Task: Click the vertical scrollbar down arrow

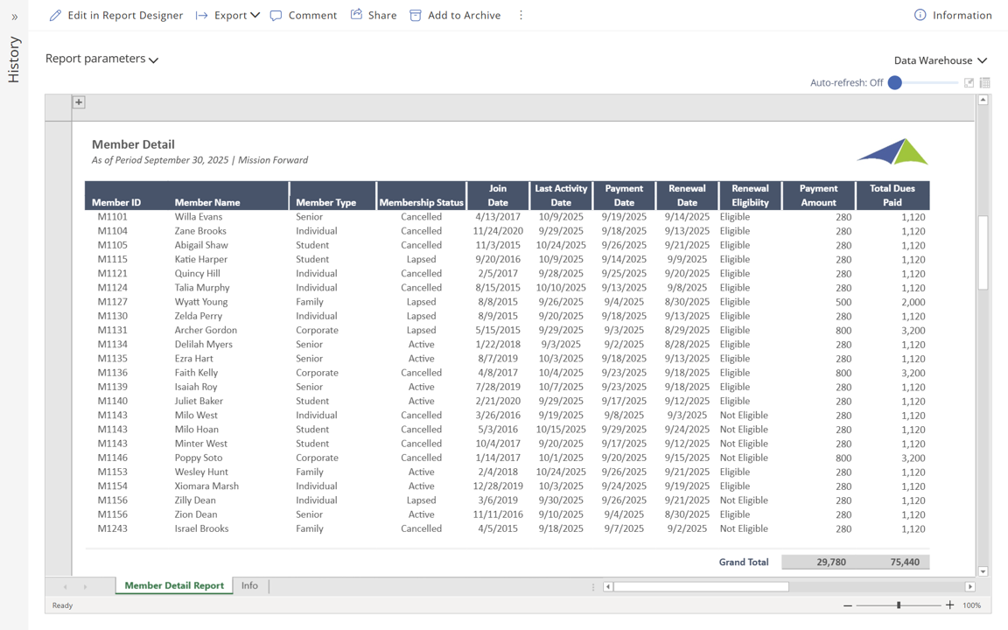Action: pos(983,571)
